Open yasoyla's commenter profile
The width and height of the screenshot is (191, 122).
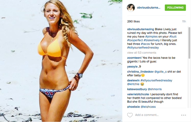(x=132, y=67)
